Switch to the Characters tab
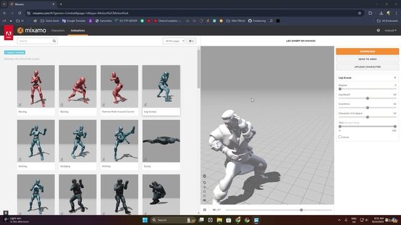Image resolution: width=401 pixels, height=225 pixels. pos(58,31)
